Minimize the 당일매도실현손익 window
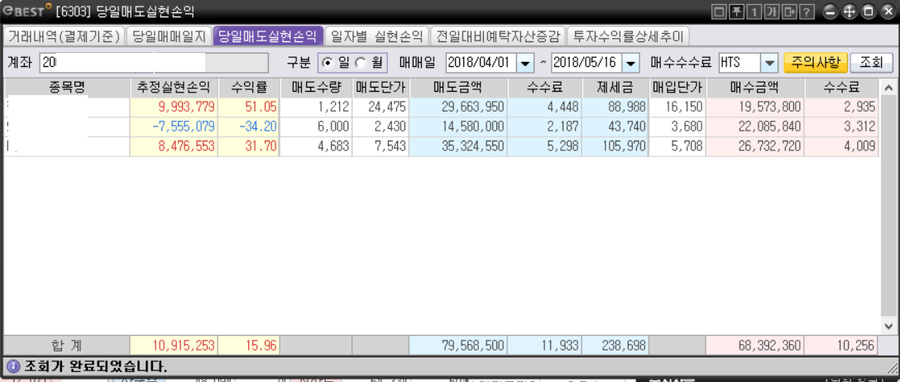The height and width of the screenshot is (382, 900). [x=831, y=11]
